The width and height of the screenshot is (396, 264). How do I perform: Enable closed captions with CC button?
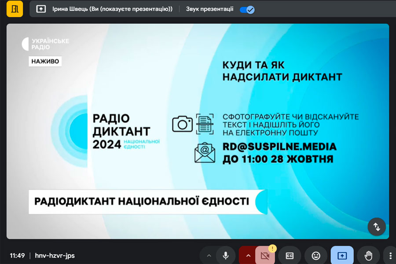click(290, 256)
